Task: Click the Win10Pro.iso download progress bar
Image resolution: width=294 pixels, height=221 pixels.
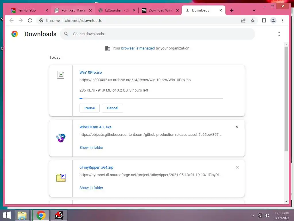Action: 151,98
